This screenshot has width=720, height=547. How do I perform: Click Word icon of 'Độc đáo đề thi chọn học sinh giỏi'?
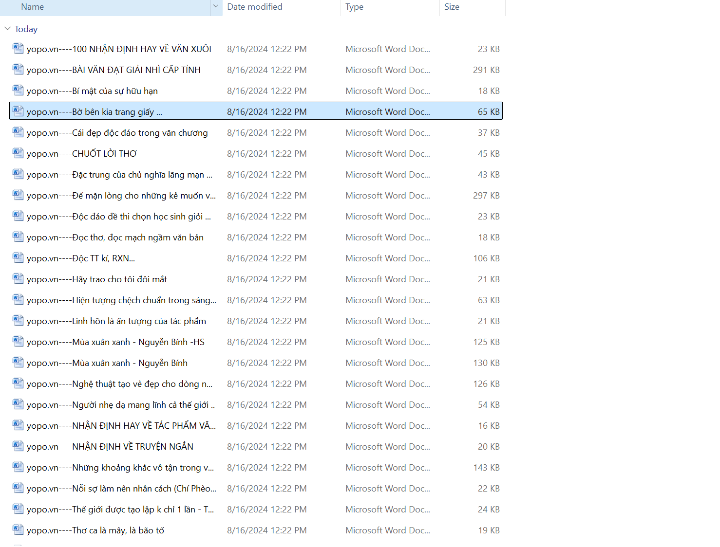(x=18, y=216)
